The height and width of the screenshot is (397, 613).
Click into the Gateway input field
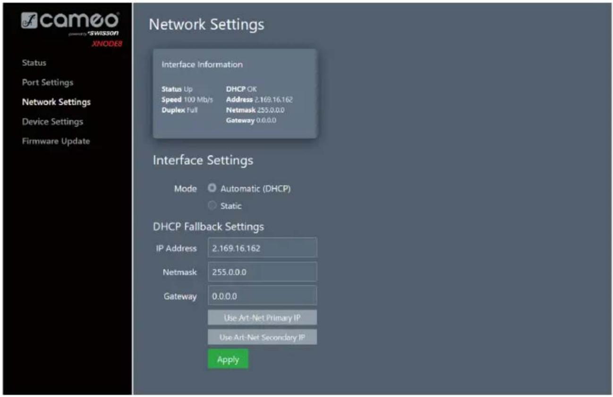click(x=262, y=296)
